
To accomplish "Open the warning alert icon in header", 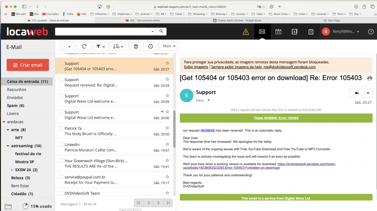I will click(x=245, y=32).
